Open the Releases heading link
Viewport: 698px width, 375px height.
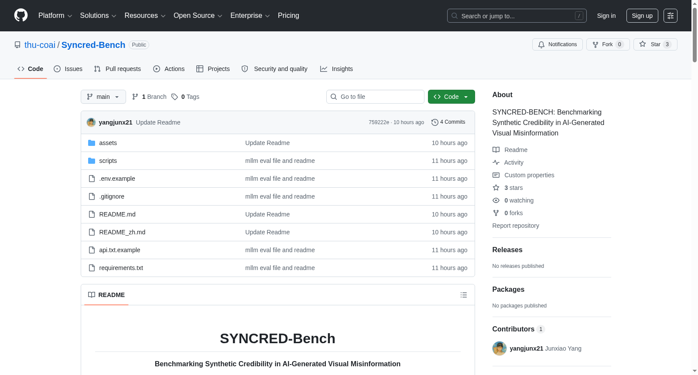pos(507,250)
